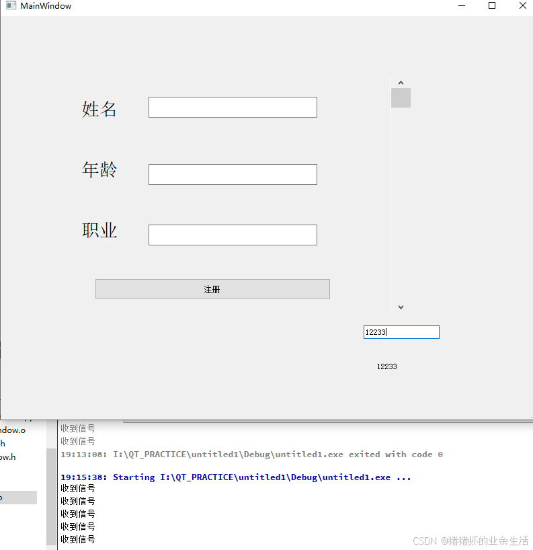Image resolution: width=533 pixels, height=550 pixels.
Task: Click the 'Starting I:\QT_PRACTICE' output line
Action: [236, 477]
